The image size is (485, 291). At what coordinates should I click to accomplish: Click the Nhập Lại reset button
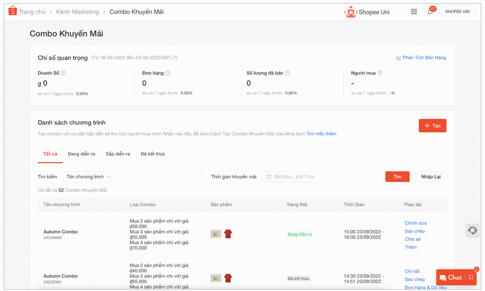431,176
